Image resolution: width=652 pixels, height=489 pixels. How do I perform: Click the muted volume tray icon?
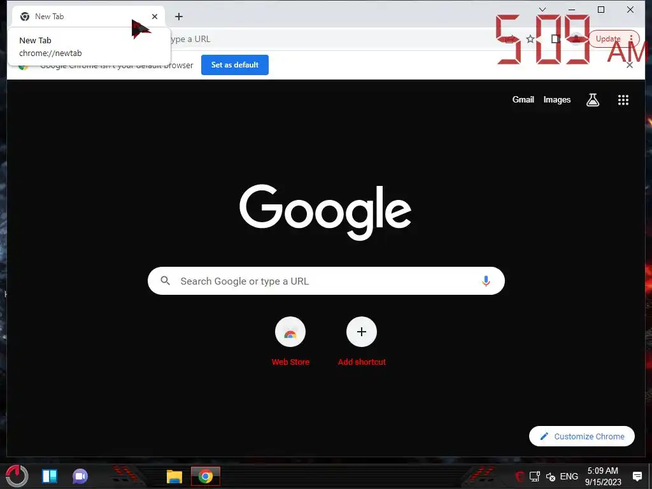[x=551, y=477]
